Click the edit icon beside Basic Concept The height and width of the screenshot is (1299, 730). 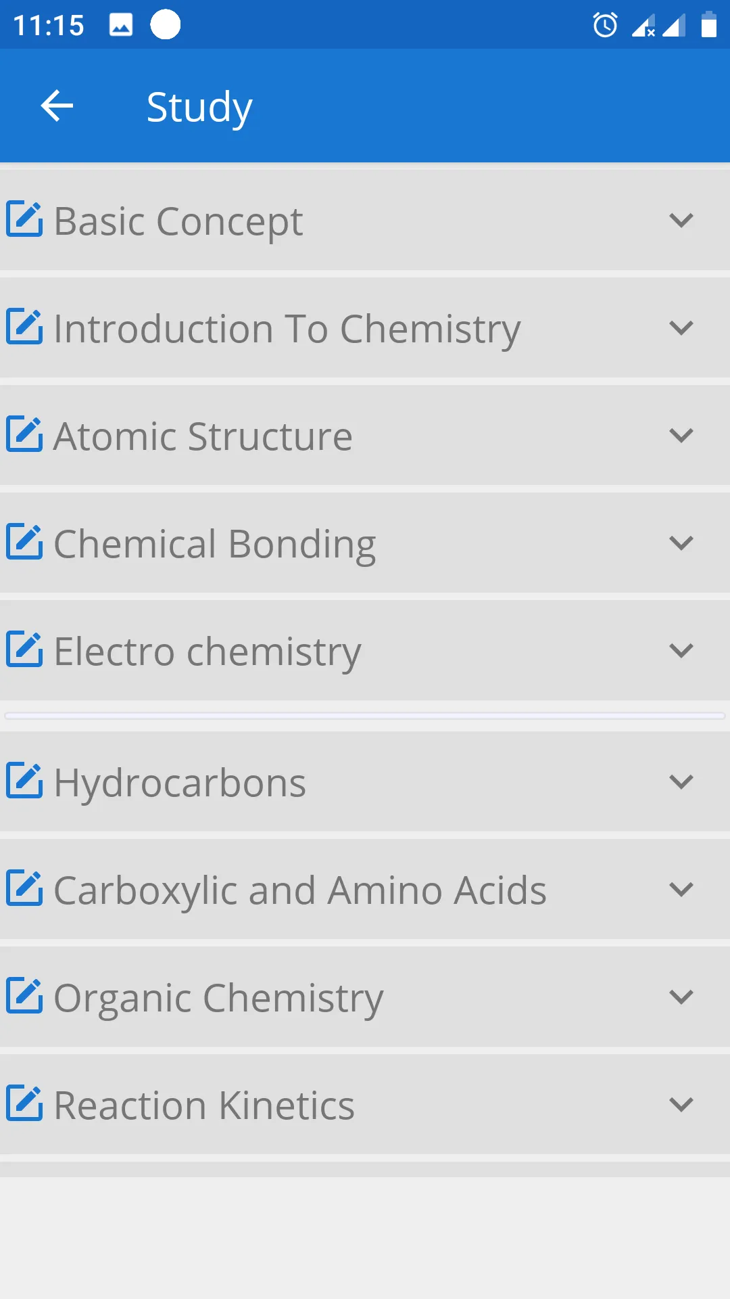click(x=25, y=219)
